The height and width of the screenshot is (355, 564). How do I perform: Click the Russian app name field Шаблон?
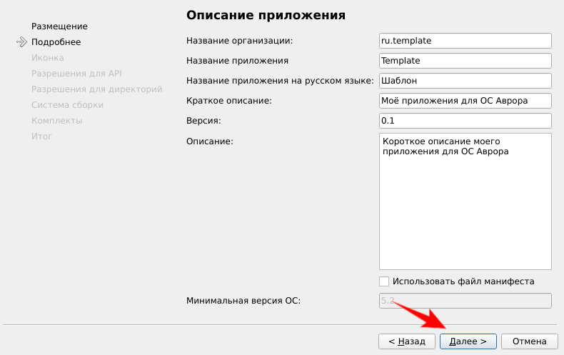coord(465,81)
